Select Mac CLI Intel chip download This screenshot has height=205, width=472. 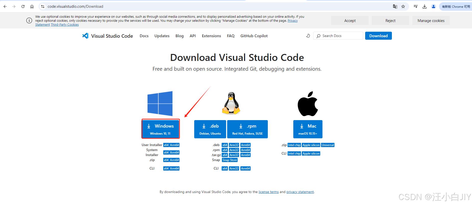pyautogui.click(x=294, y=154)
